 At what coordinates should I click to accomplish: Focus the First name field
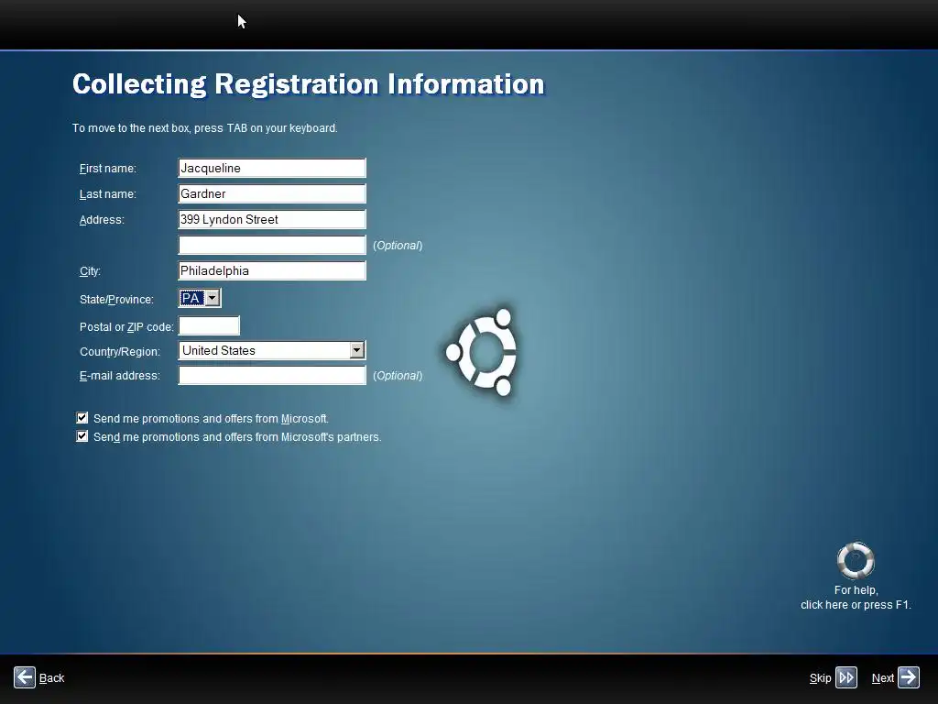click(271, 169)
